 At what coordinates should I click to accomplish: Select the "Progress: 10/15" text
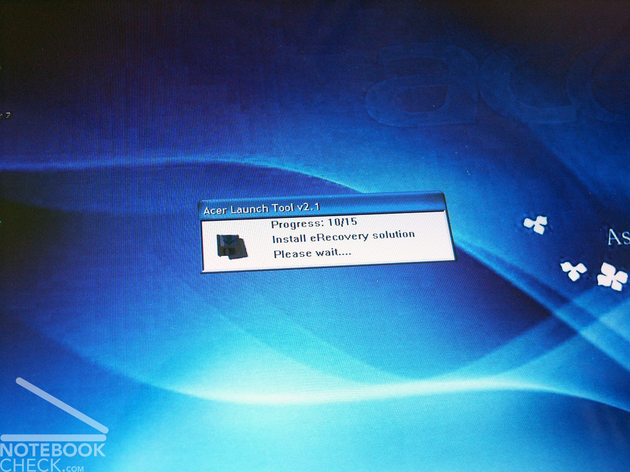point(314,223)
